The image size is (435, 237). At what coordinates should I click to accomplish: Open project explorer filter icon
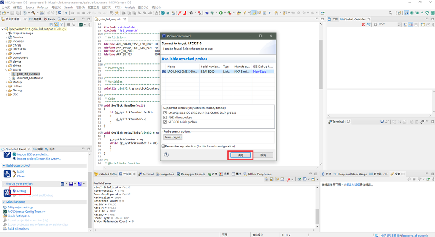(x=61, y=24)
